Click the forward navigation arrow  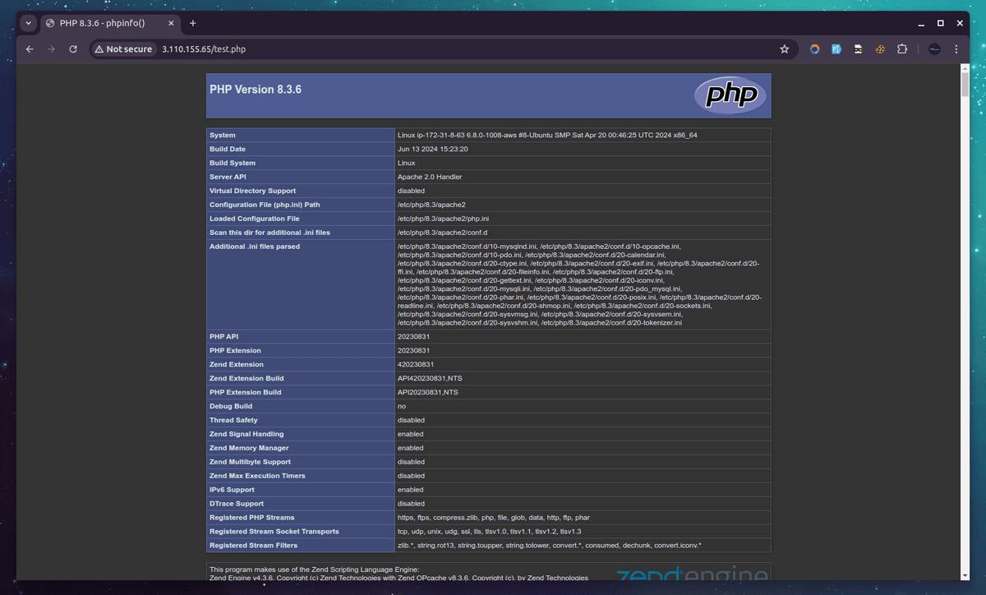click(51, 48)
